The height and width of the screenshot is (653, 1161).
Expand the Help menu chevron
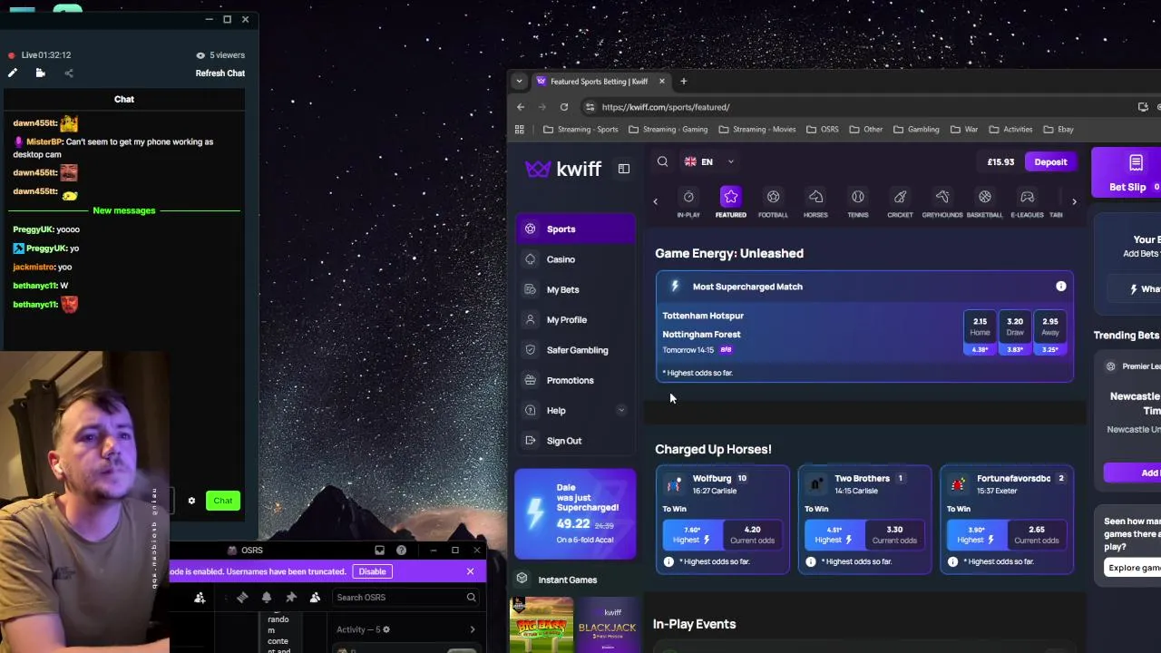[x=621, y=411]
